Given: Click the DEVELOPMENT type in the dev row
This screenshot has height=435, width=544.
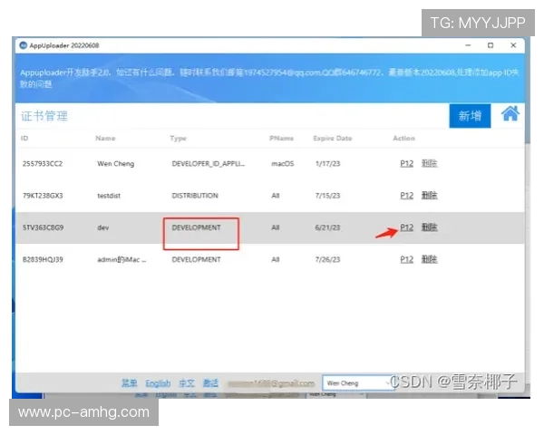Looking at the screenshot, I should click(196, 227).
